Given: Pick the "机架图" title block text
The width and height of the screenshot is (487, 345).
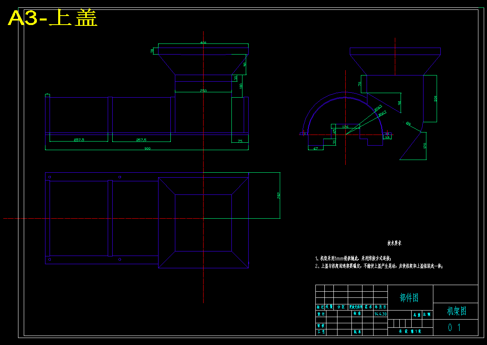Looking at the screenshot, I should pos(457,311).
